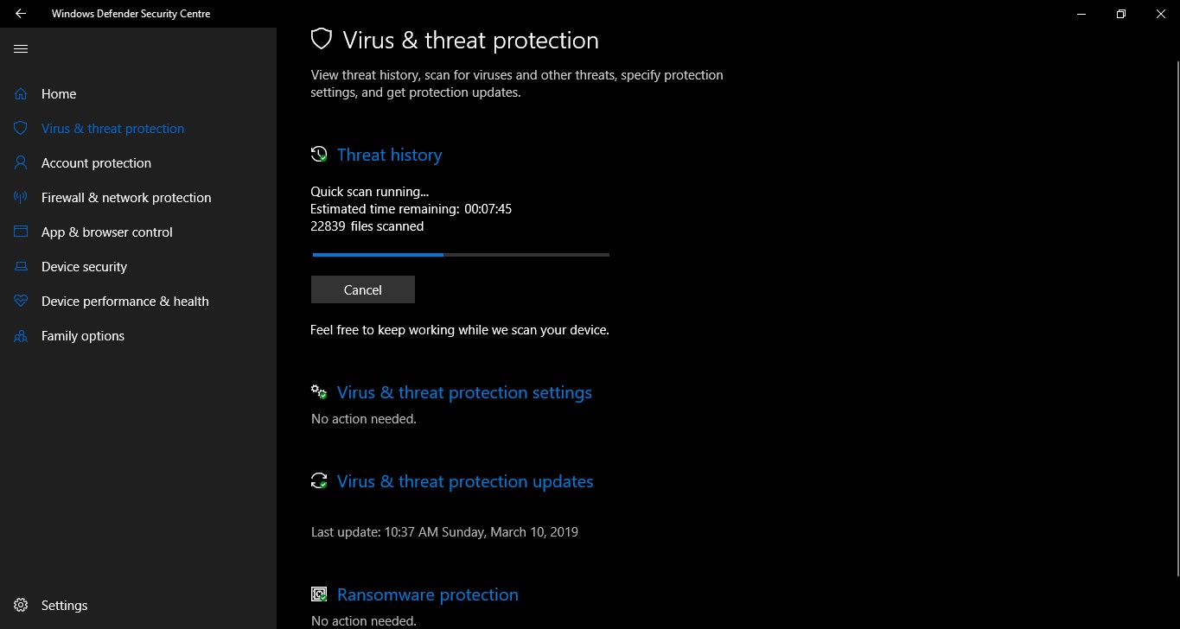
Task: Click the Device security laptop icon
Action: 21,267
